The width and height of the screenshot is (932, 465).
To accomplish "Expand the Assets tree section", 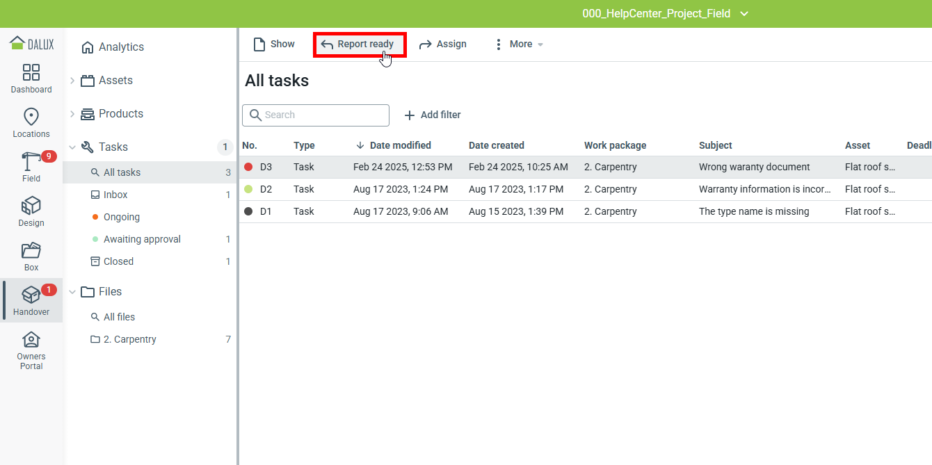I will pyautogui.click(x=72, y=81).
